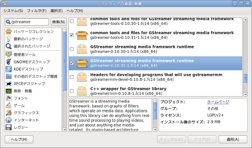Open the 管理者ツール category icon
The width and height of the screenshot is (252, 148).
8,55
